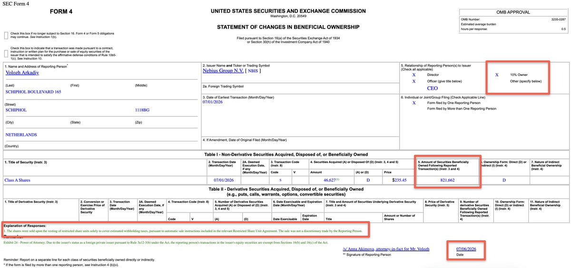Image resolution: width=571 pixels, height=268 pixels.
Task: Click 'Washington, D.C. 20549' under the commission name
Action: pyautogui.click(x=288, y=16)
